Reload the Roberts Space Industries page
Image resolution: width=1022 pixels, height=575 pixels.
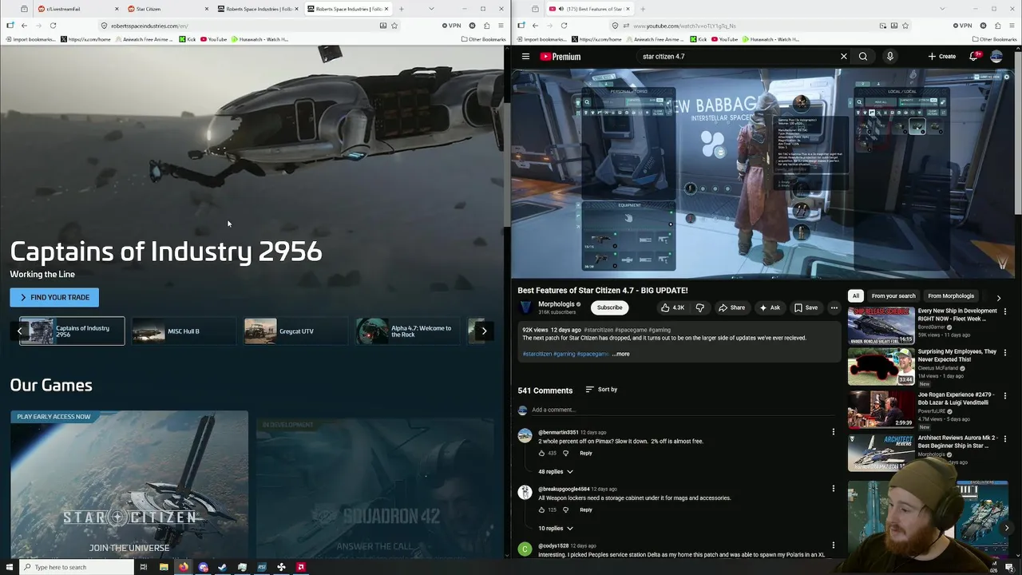pyautogui.click(x=53, y=26)
